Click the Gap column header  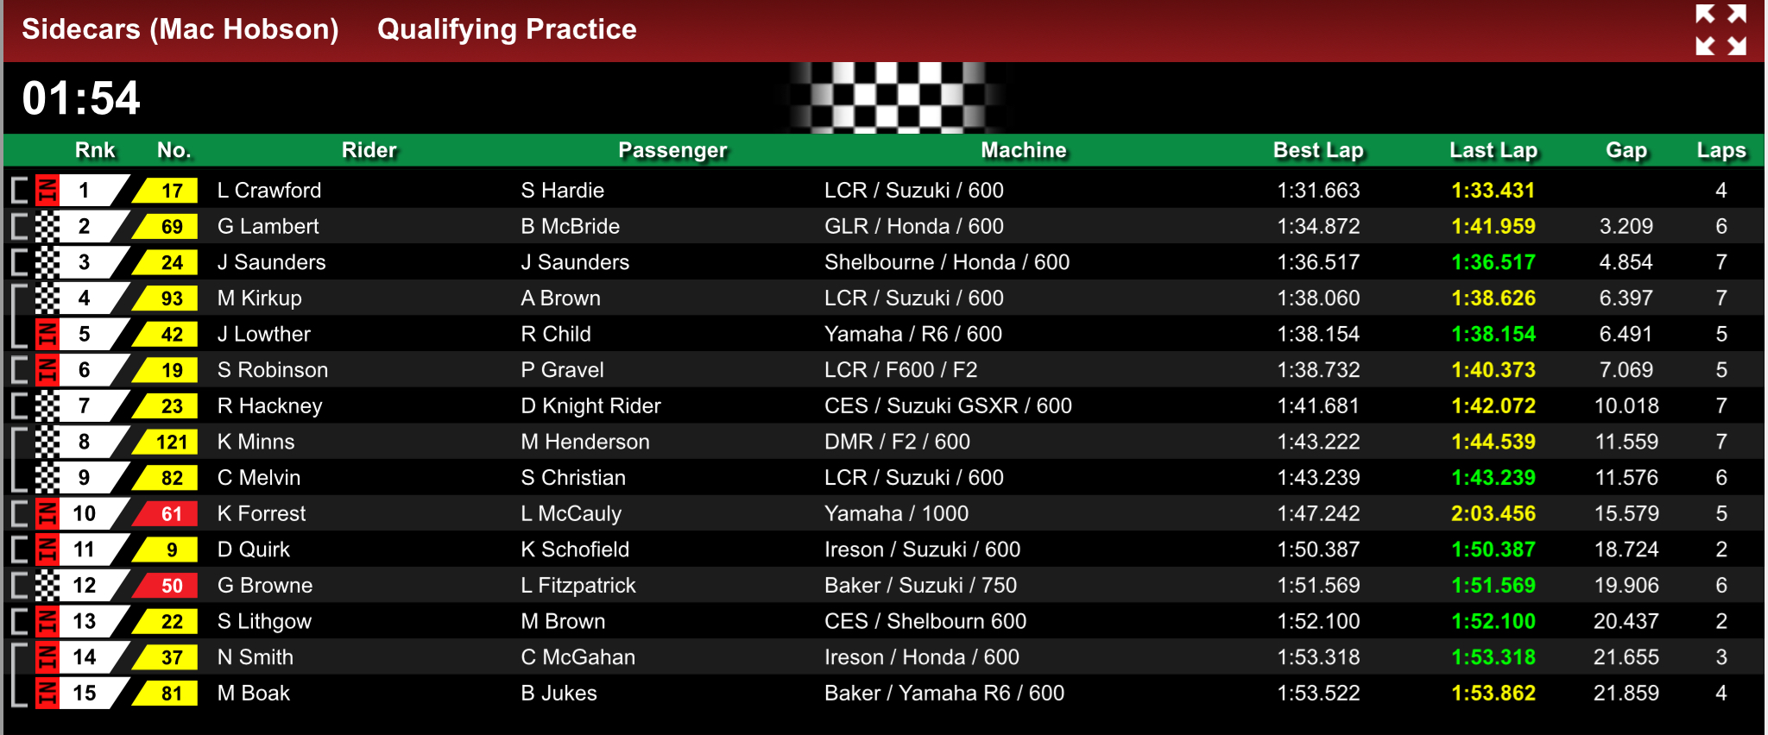point(1626,150)
